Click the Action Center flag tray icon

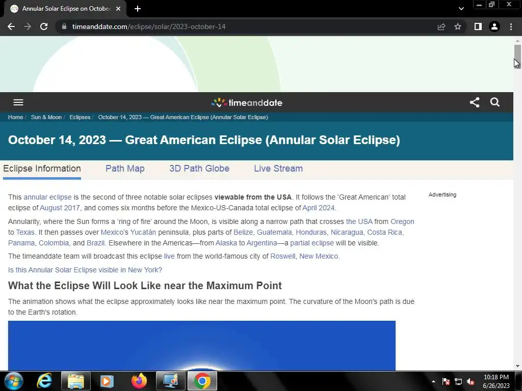446,381
